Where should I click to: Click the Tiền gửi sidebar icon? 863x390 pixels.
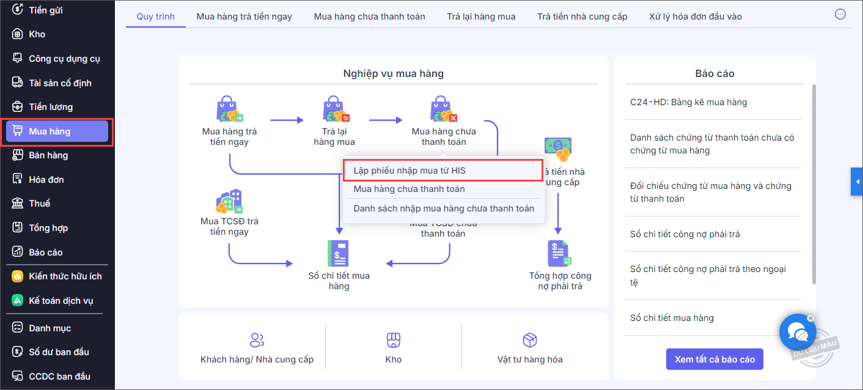(18, 10)
